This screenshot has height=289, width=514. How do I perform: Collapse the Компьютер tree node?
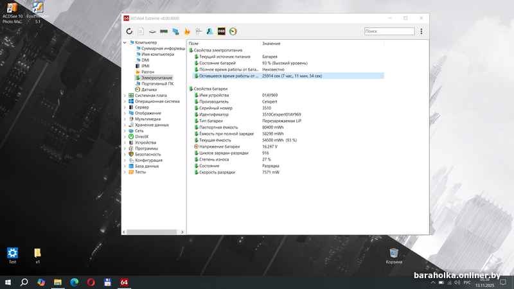(125, 42)
